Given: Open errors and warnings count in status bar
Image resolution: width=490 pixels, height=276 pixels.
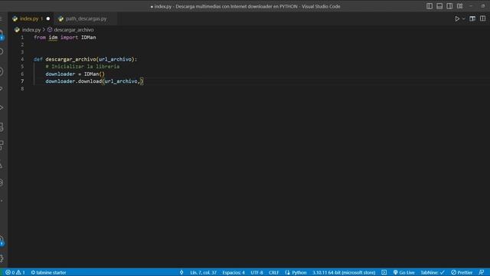Looking at the screenshot, I should [x=15, y=272].
